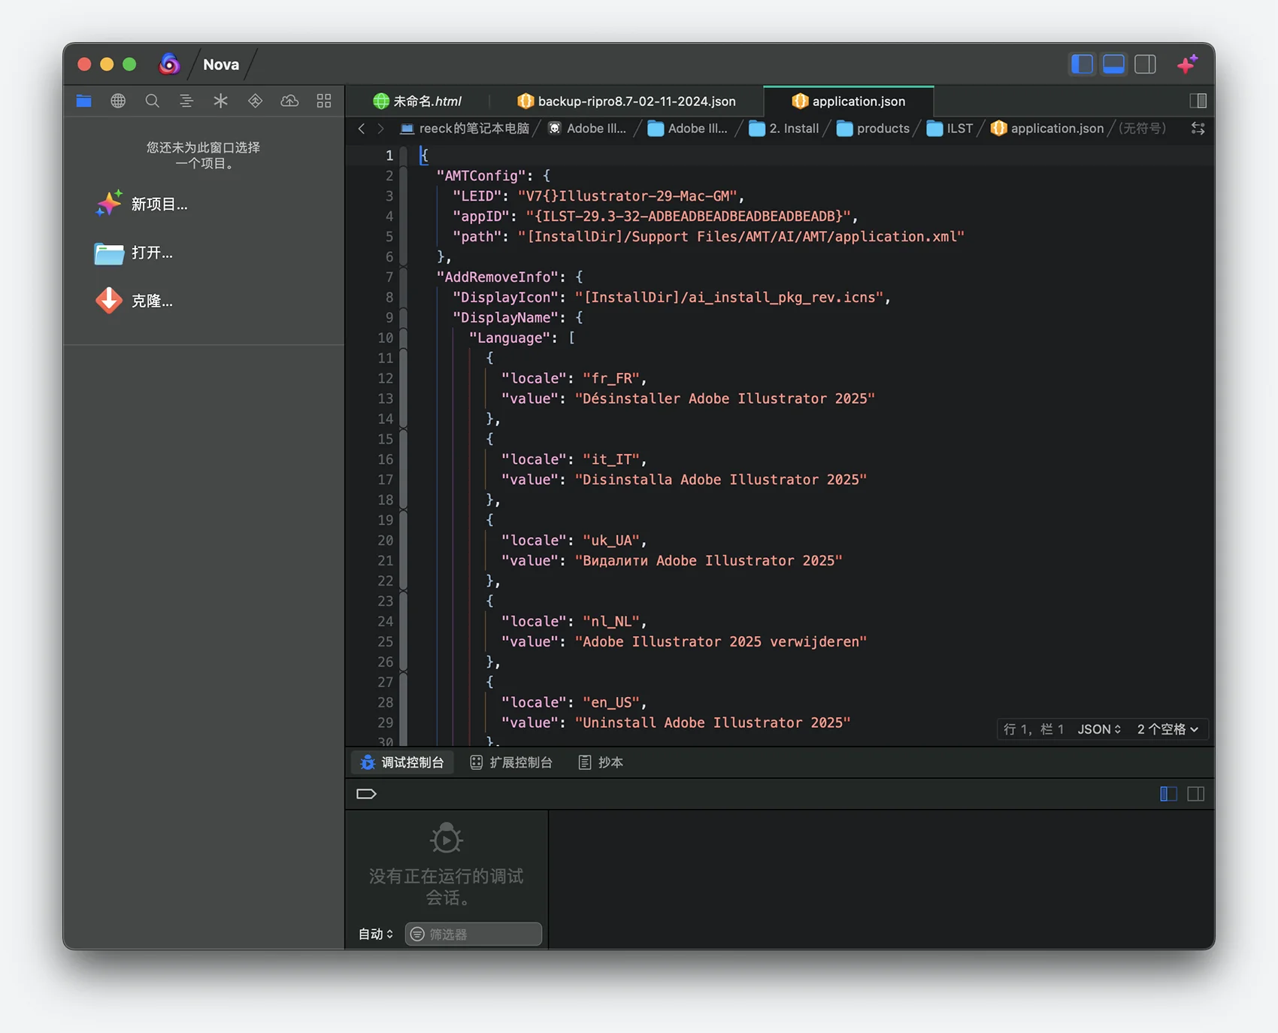This screenshot has width=1278, height=1033.
Task: Click the application.xml path string on line 5
Action: point(740,237)
